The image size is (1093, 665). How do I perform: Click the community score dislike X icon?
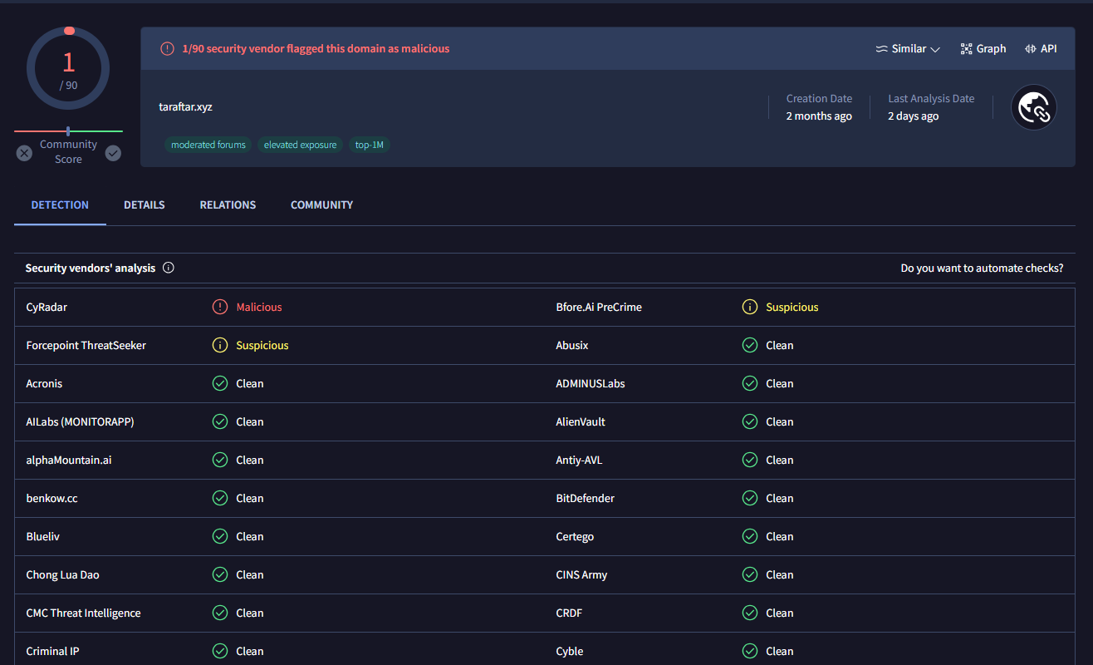24,153
